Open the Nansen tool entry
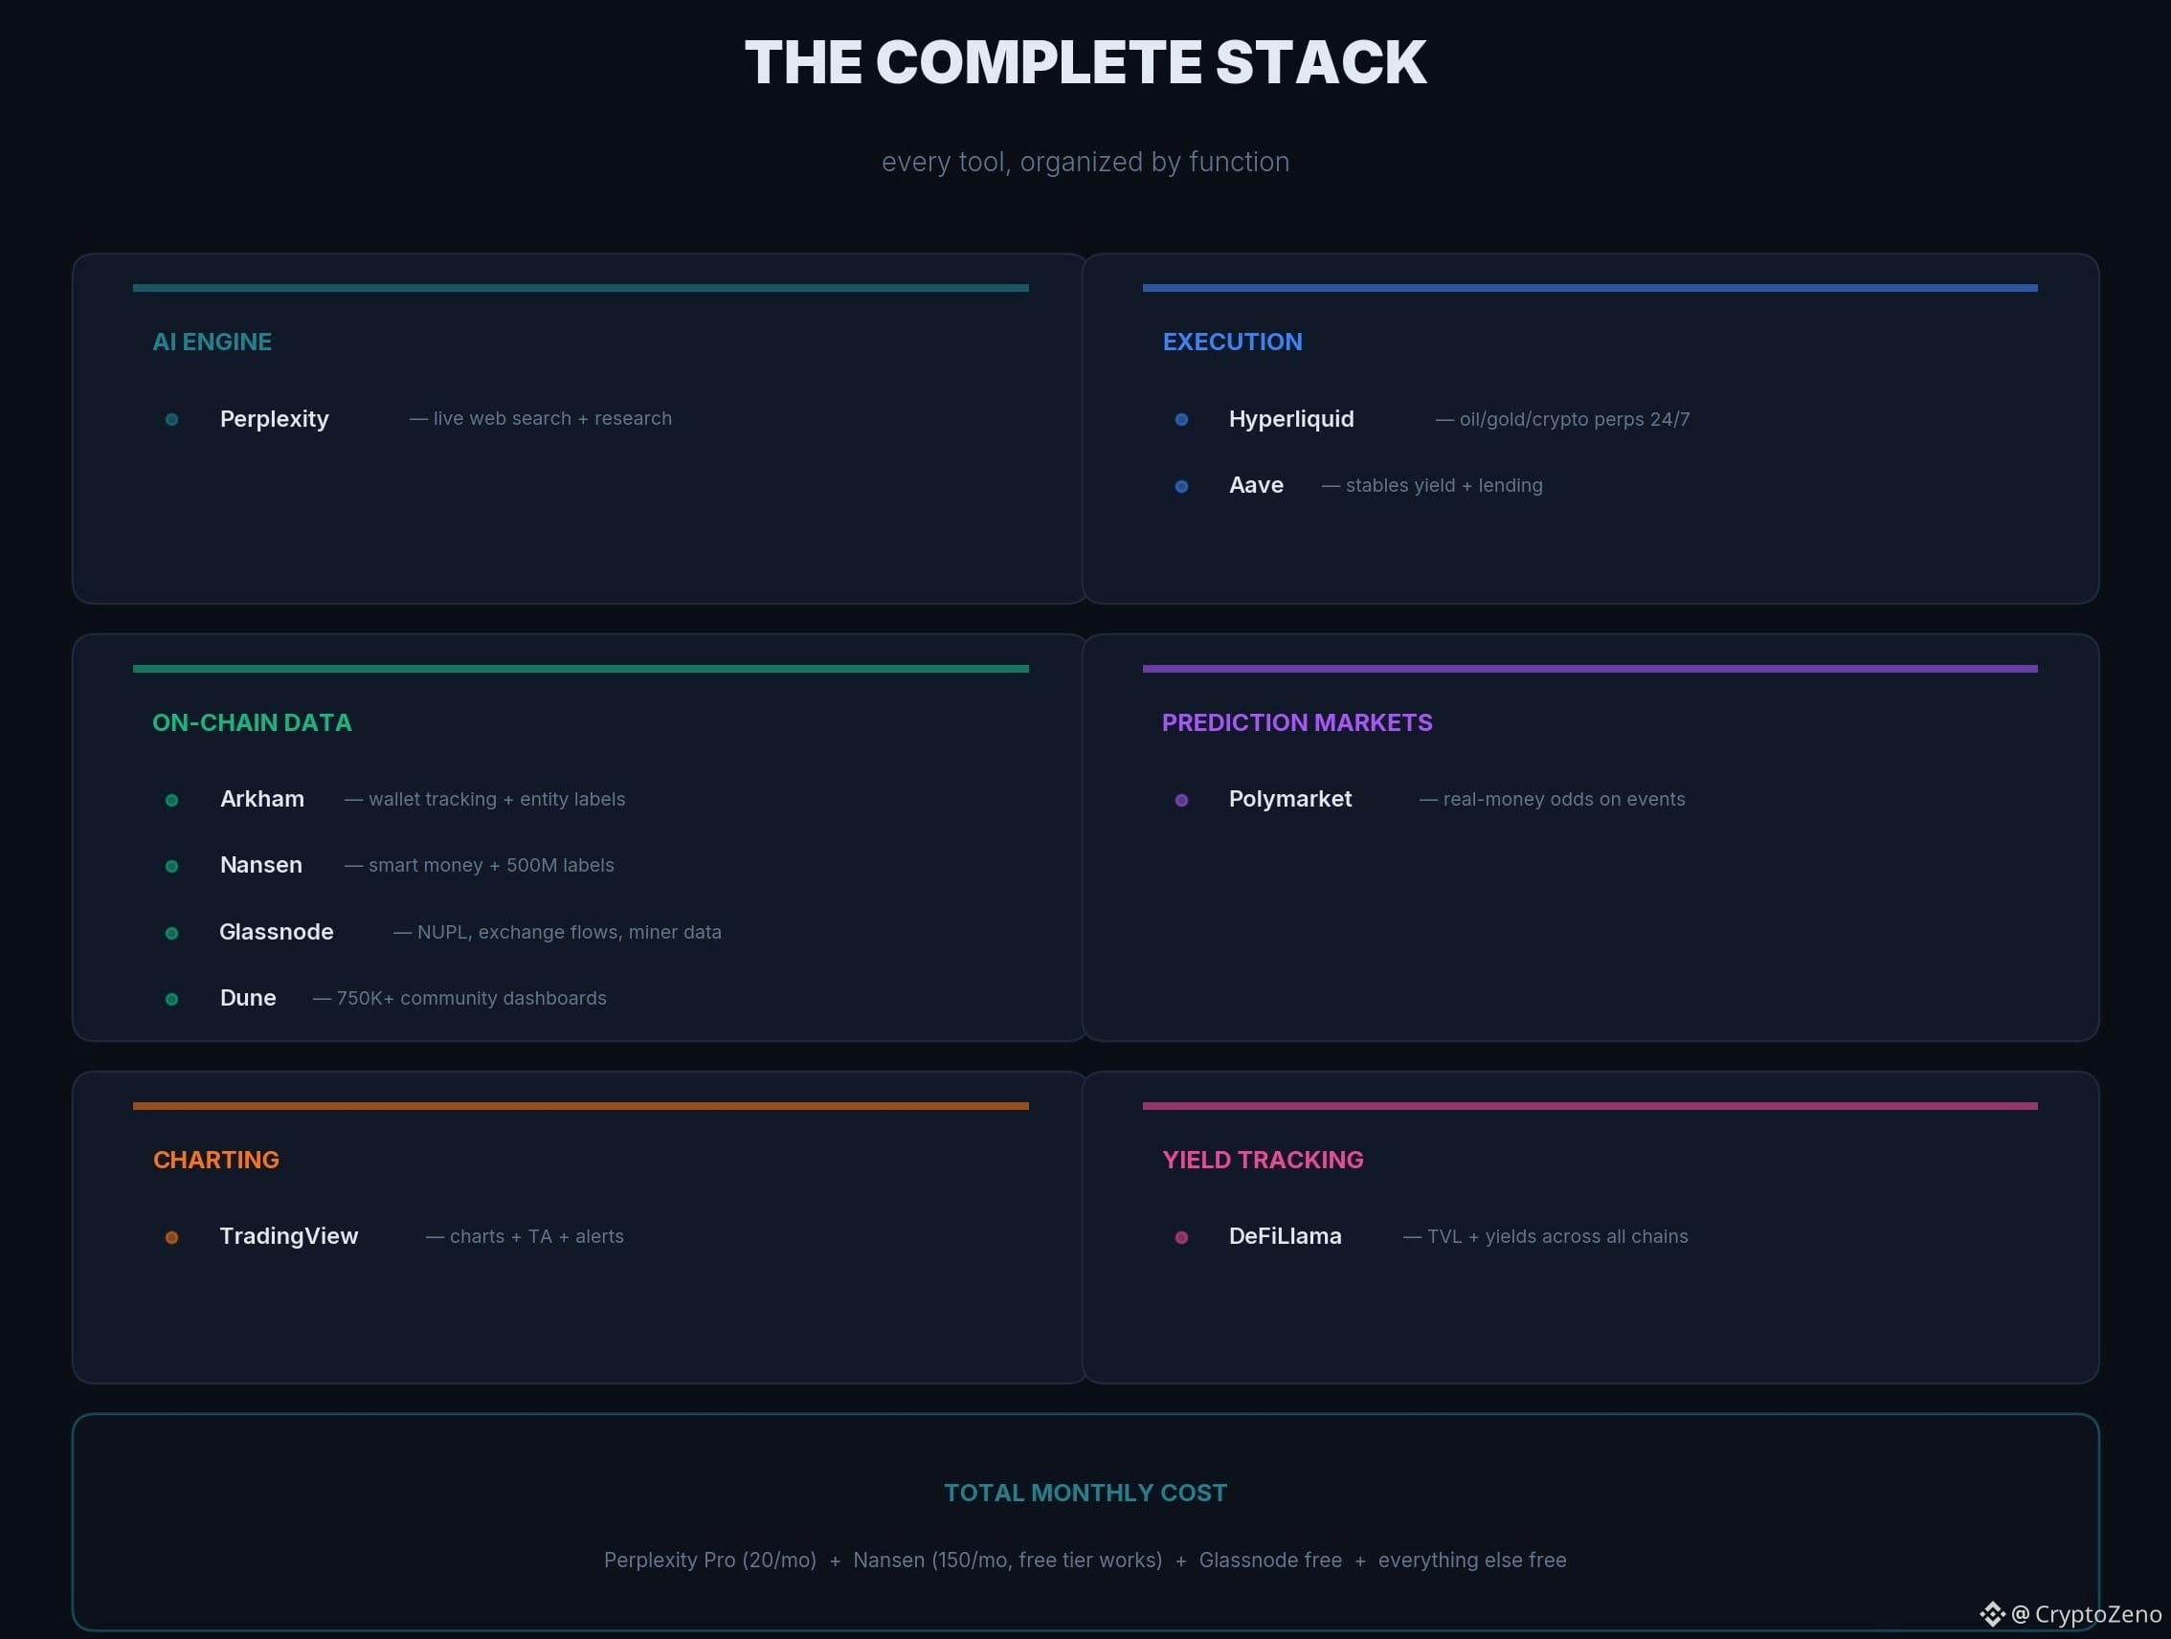The width and height of the screenshot is (2171, 1639). click(x=261, y=865)
